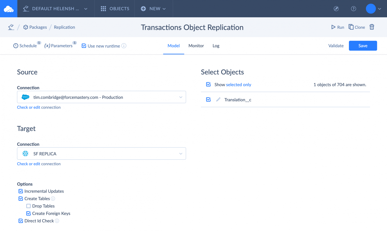This screenshot has height=231, width=387.
Task: Click the compass icon in the top bar
Action: point(336,9)
